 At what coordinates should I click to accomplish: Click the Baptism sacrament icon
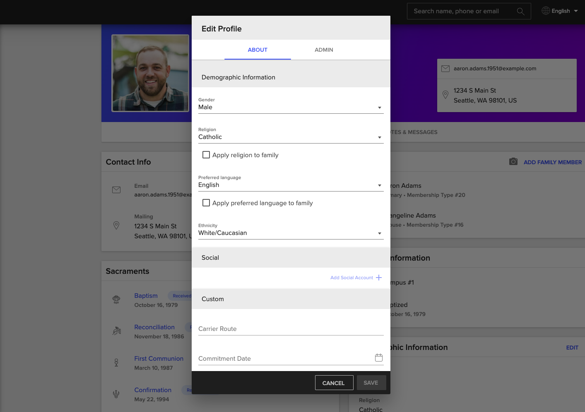pyautogui.click(x=117, y=299)
